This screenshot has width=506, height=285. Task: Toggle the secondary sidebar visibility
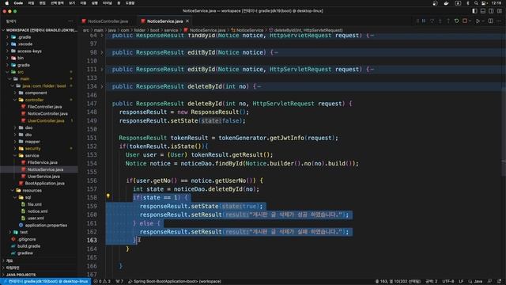click(x=491, y=11)
